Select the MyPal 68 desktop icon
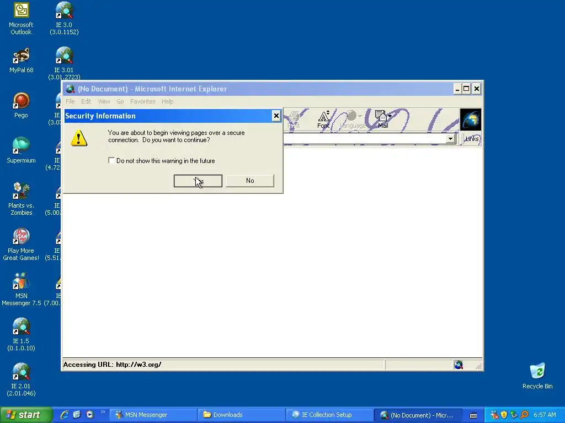Screen dimensions: 565x423 [x=21, y=61]
